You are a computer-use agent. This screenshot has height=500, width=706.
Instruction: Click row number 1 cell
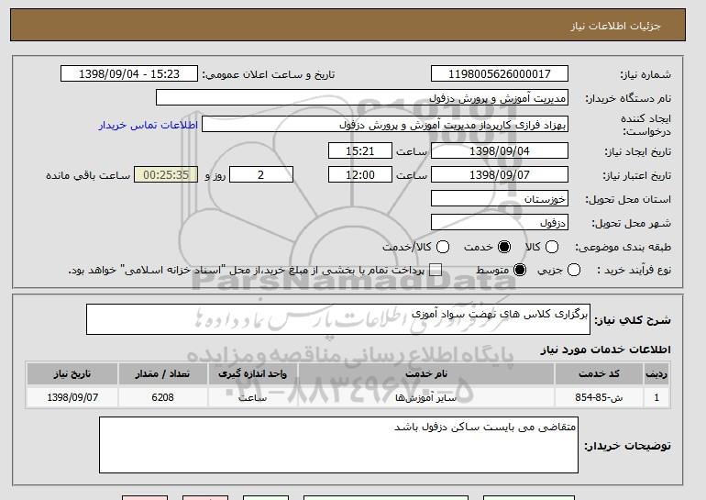click(x=656, y=397)
